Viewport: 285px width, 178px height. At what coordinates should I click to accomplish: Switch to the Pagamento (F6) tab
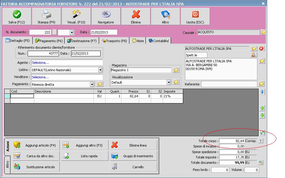[x=49, y=41]
